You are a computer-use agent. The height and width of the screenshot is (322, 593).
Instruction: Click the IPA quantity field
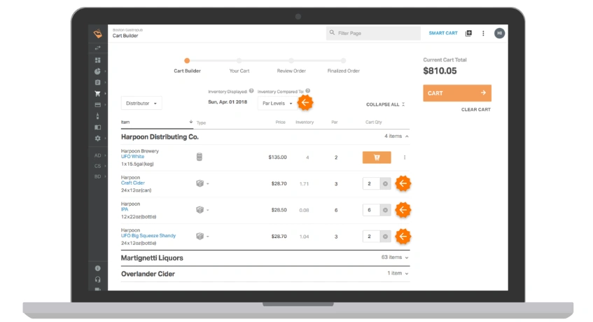click(371, 210)
